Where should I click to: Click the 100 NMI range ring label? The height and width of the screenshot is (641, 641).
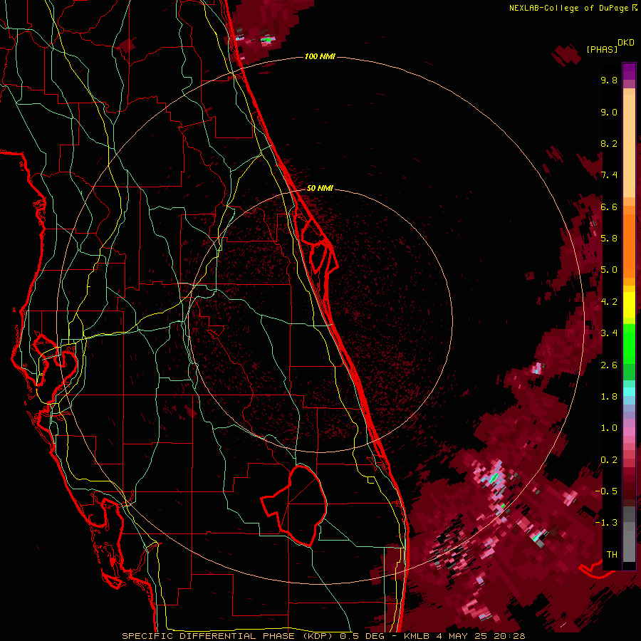tap(320, 56)
